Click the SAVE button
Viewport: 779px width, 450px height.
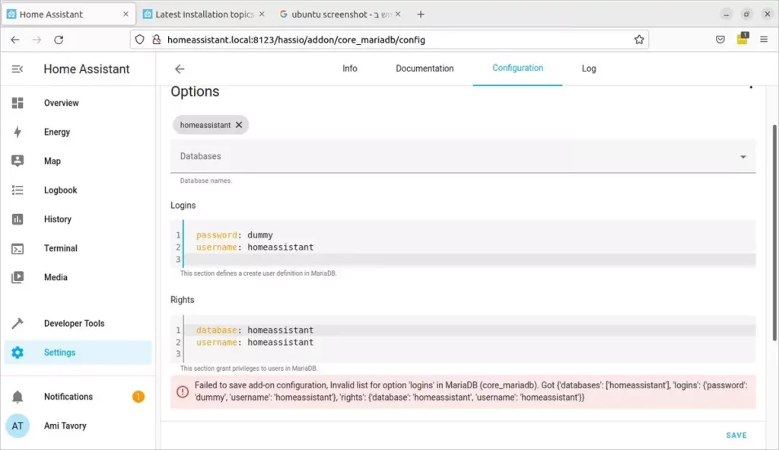(x=736, y=435)
